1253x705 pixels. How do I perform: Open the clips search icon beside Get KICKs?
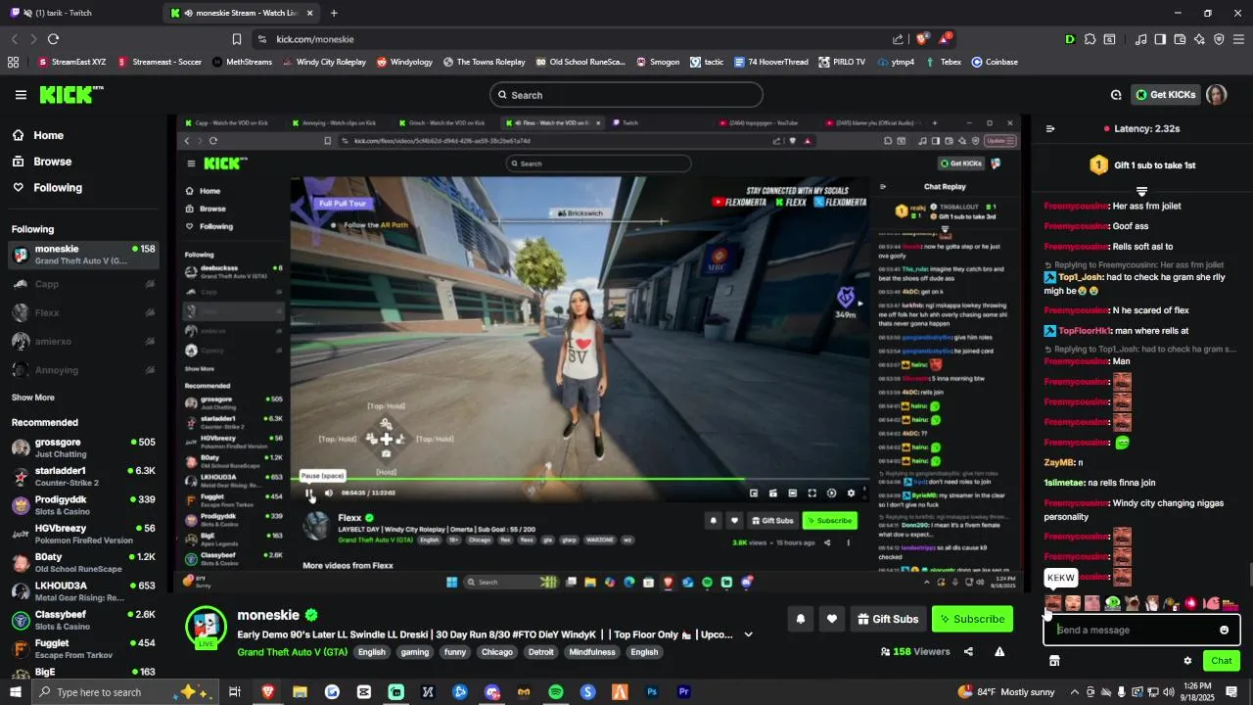(1116, 95)
